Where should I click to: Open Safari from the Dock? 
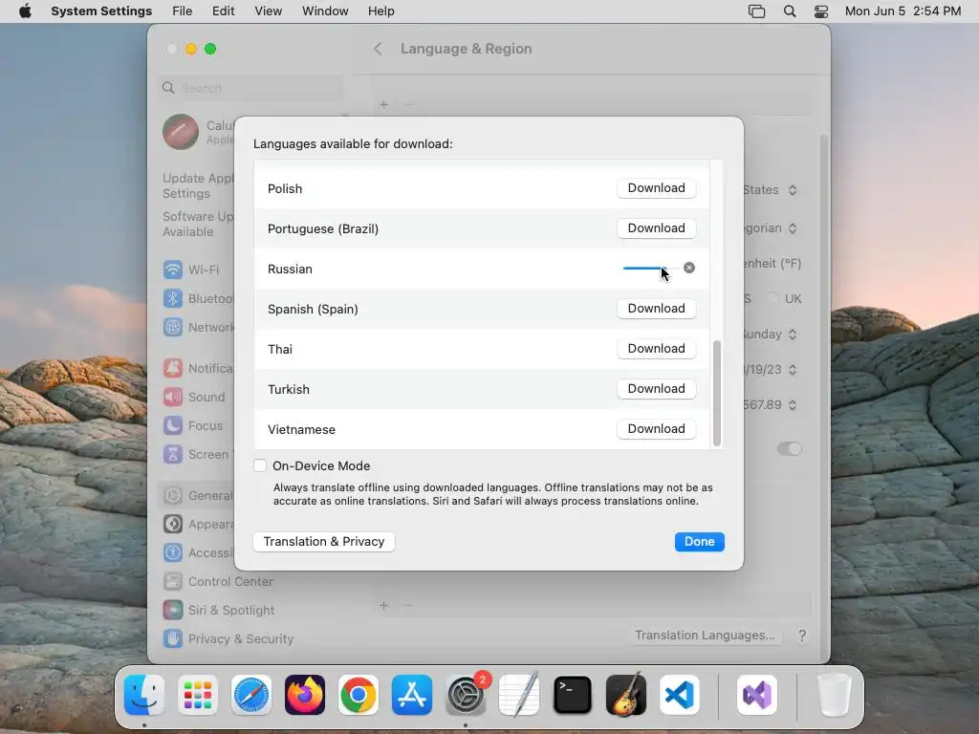[251, 695]
